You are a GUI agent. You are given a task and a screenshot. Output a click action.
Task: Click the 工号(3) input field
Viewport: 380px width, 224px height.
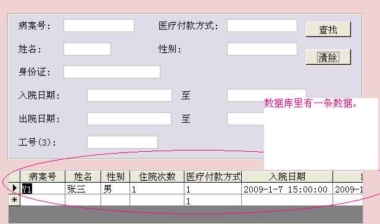coord(122,142)
